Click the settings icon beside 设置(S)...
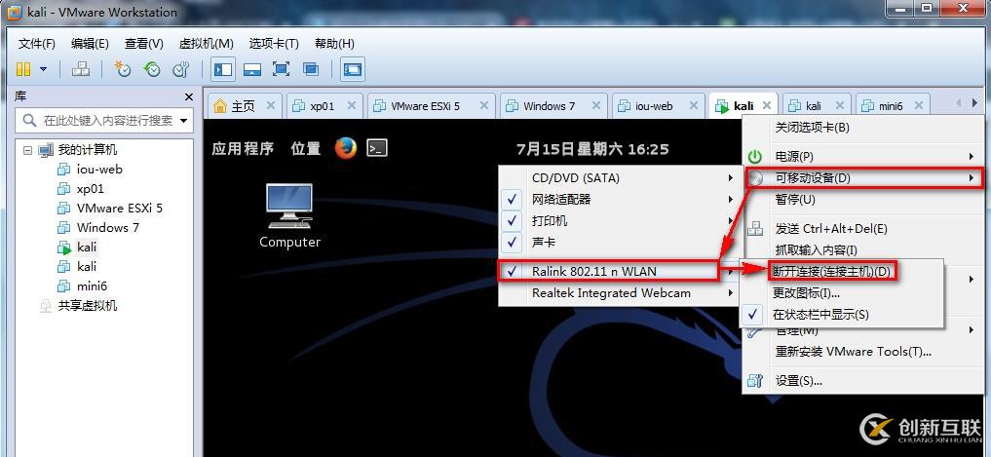 pos(755,381)
